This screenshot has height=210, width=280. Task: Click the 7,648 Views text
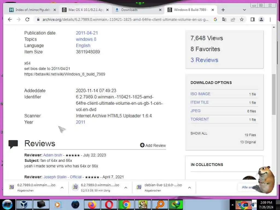tap(207, 38)
